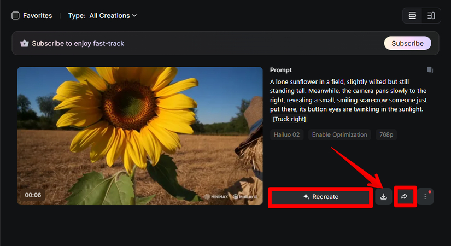Image resolution: width=451 pixels, height=246 pixels.
Task: Click the Prompt heading
Action: pos(281,70)
